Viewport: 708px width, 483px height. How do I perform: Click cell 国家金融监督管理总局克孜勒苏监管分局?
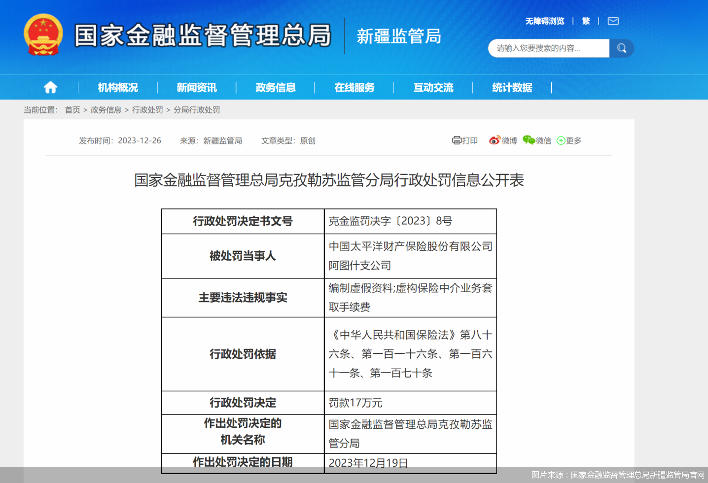[x=410, y=434]
